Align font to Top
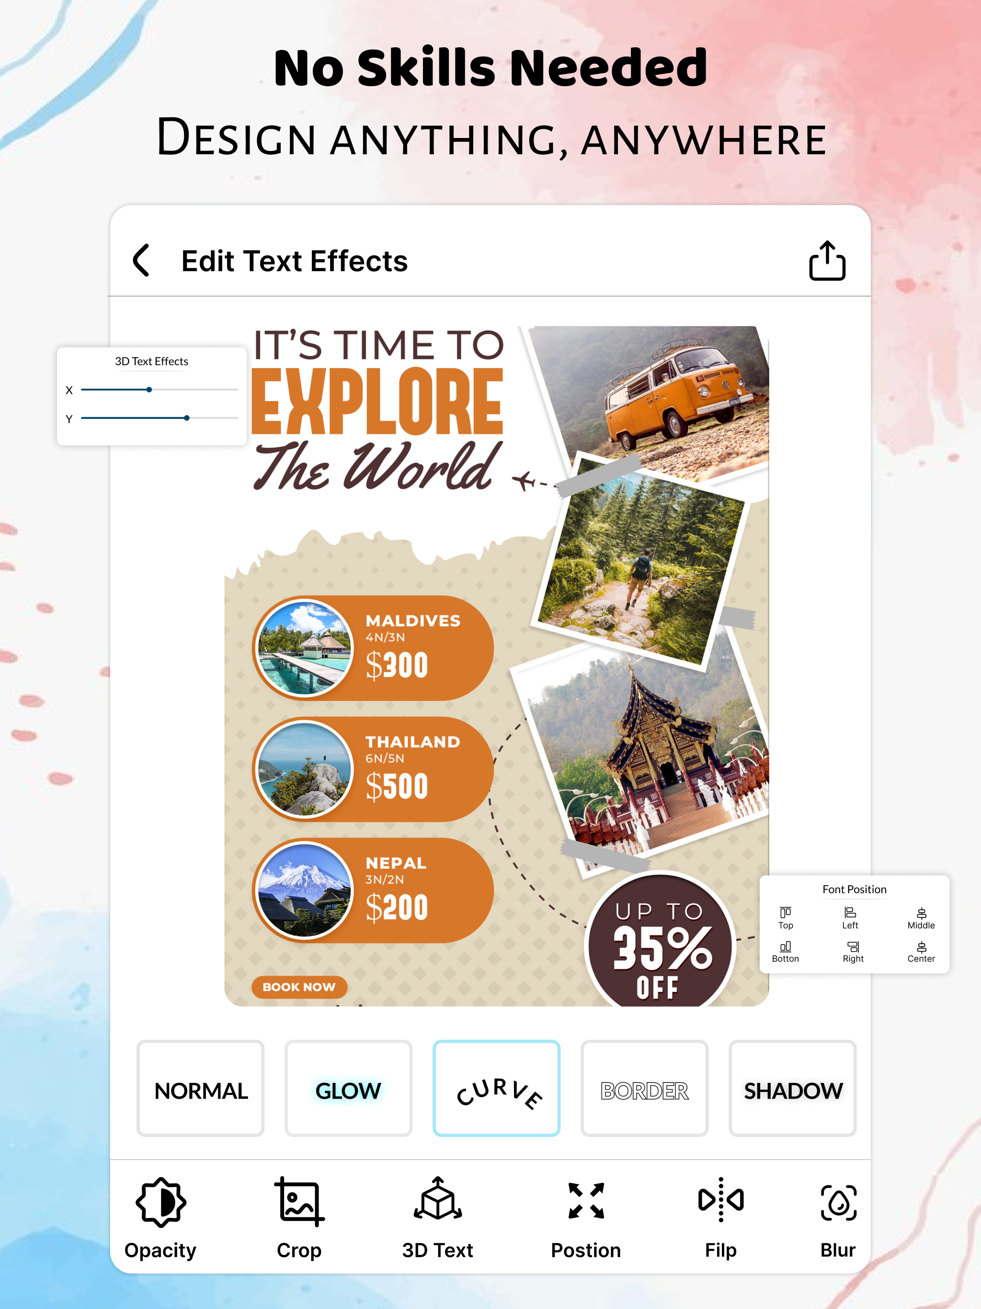The image size is (981, 1309). click(x=785, y=918)
